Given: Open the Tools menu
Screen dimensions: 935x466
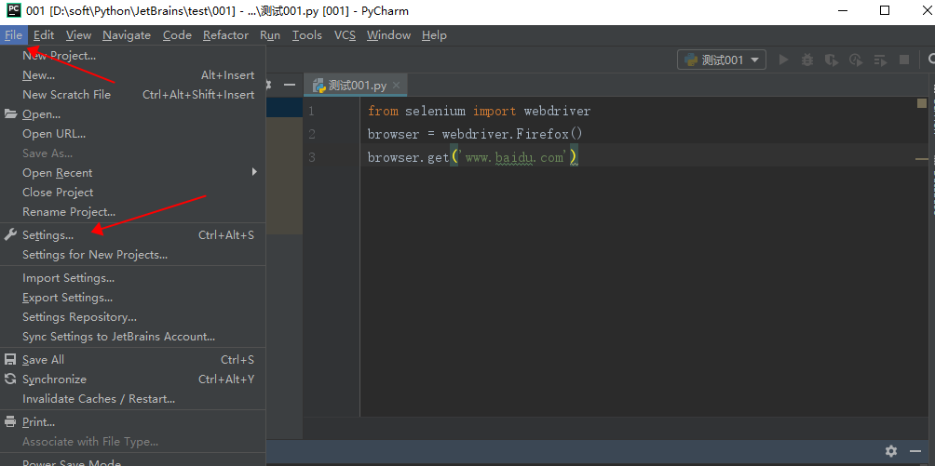Looking at the screenshot, I should coord(307,35).
